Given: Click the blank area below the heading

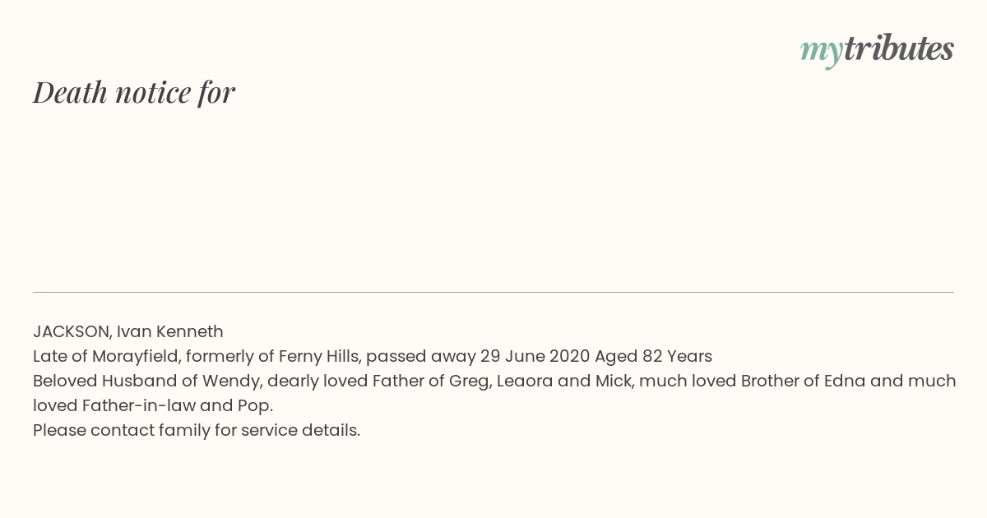Looking at the screenshot, I should pyautogui.click(x=493, y=197).
